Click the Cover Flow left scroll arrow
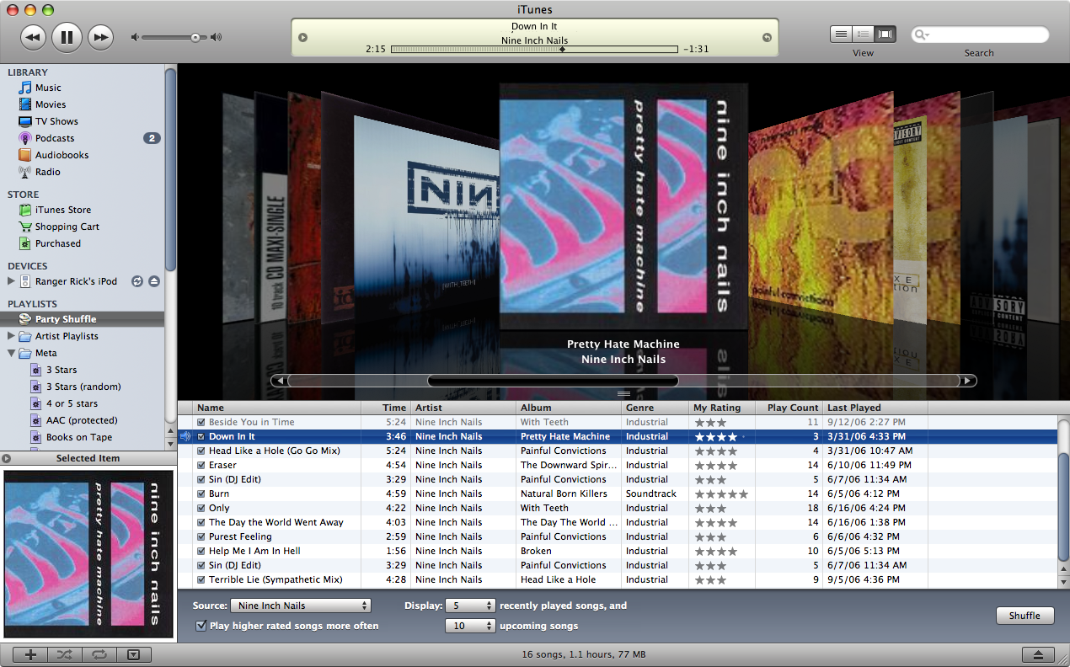This screenshot has height=667, width=1070. pyautogui.click(x=280, y=381)
